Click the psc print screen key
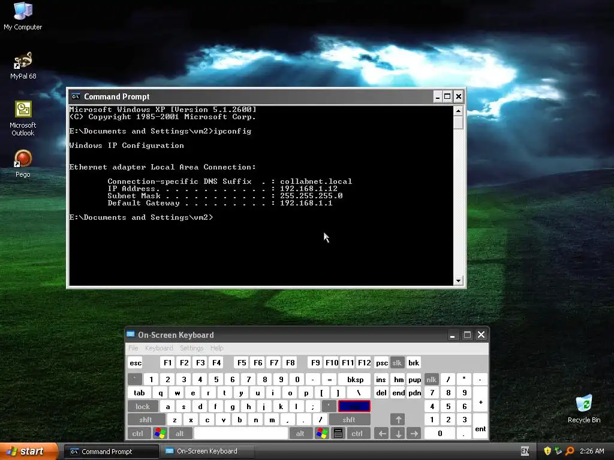Viewport: 614px width, 460px height. (x=382, y=362)
